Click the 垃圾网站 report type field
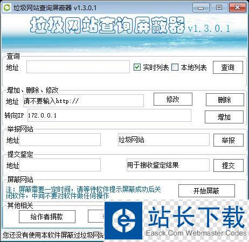Viewport: 249px width, 242px height. 164,140
